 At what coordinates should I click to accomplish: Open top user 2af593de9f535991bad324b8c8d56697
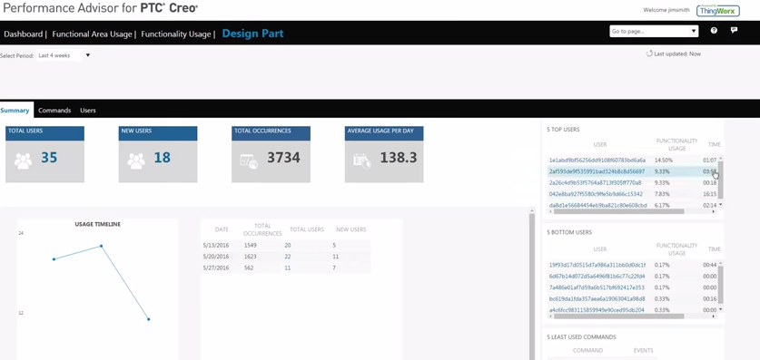(597, 171)
